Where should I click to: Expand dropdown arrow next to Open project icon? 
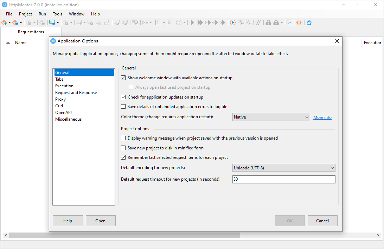click(x=21, y=23)
